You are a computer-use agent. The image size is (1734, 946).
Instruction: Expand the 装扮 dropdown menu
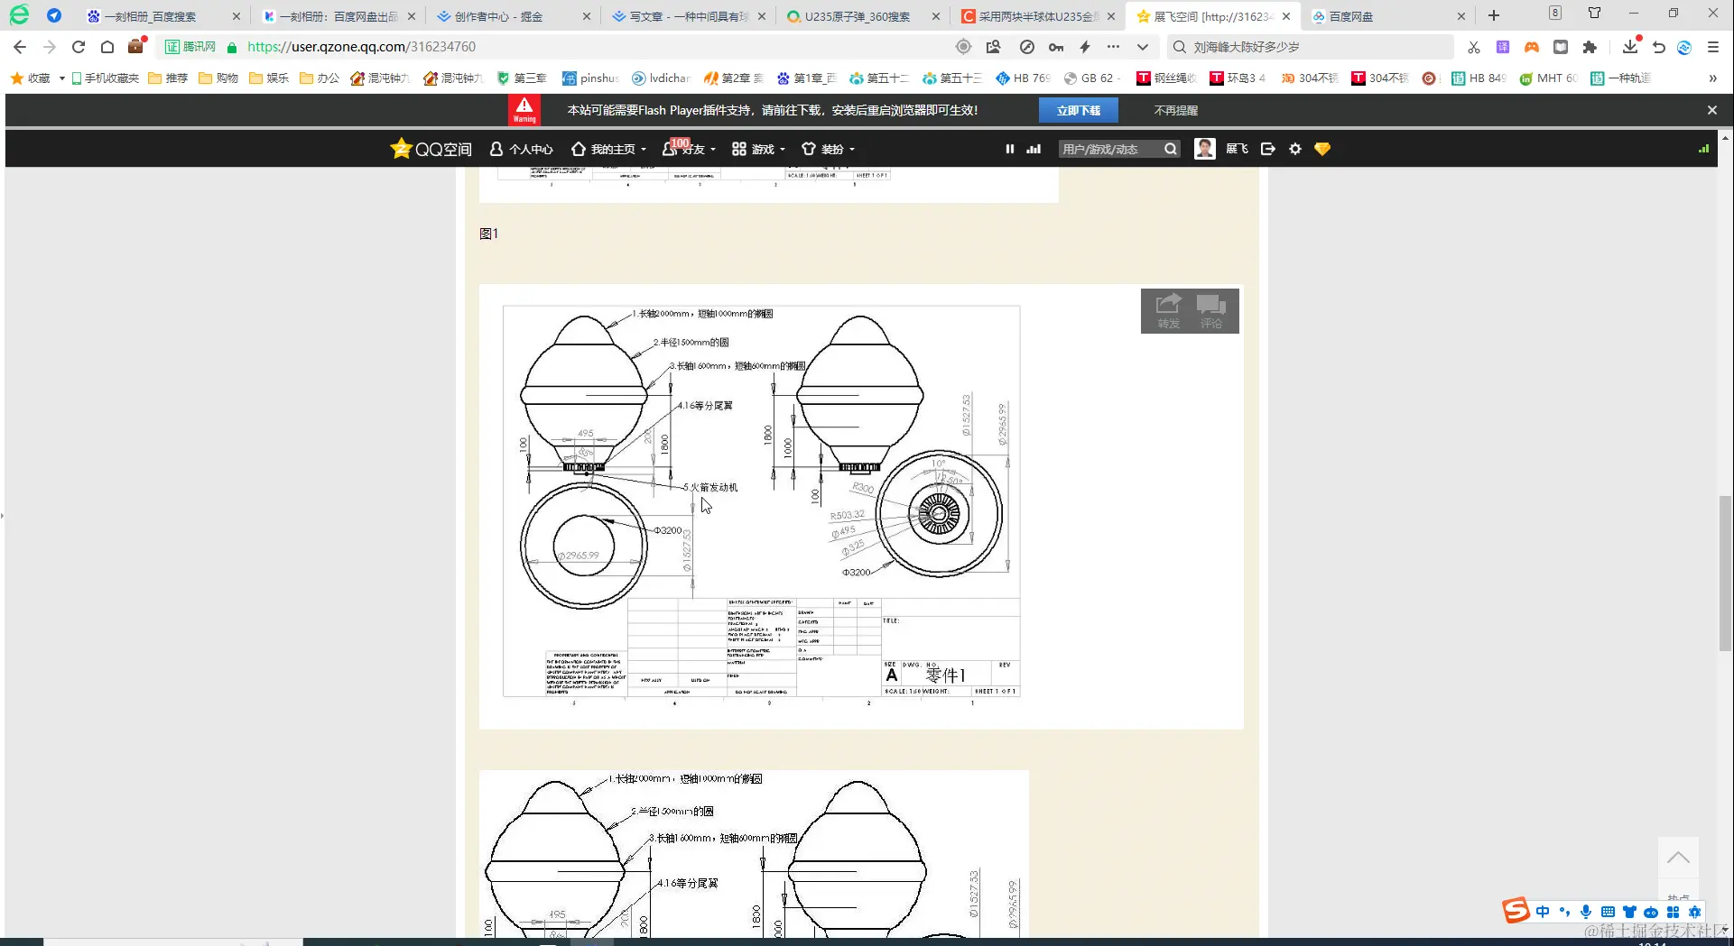(852, 150)
